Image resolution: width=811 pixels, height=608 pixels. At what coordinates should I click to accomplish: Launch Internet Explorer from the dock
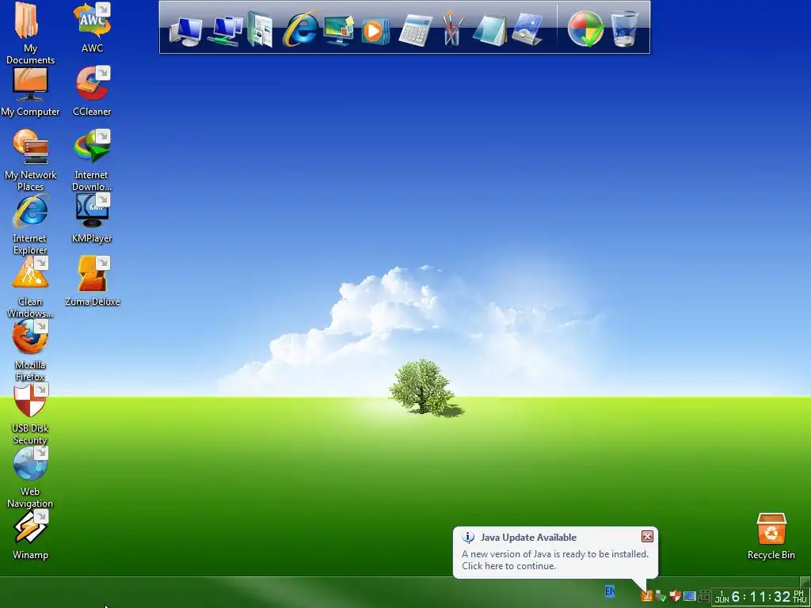300,29
